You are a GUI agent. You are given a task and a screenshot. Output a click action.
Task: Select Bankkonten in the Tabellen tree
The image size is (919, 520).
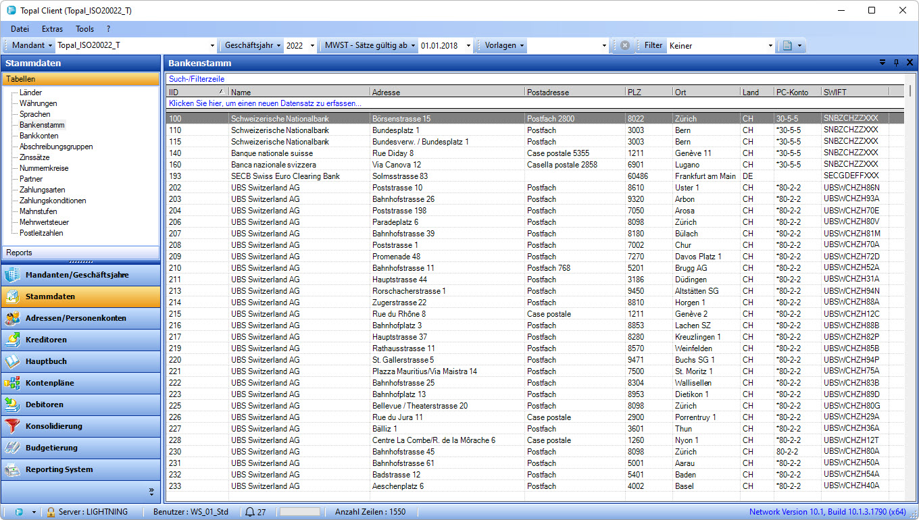(39, 136)
